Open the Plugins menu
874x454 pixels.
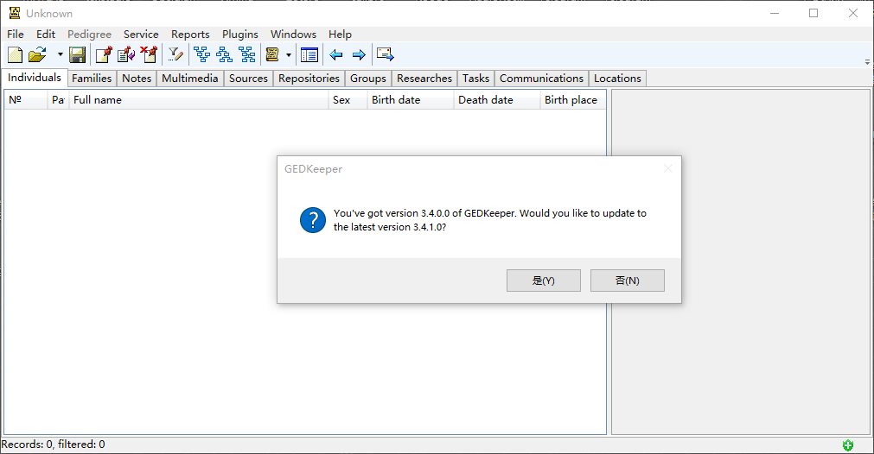[x=240, y=35]
